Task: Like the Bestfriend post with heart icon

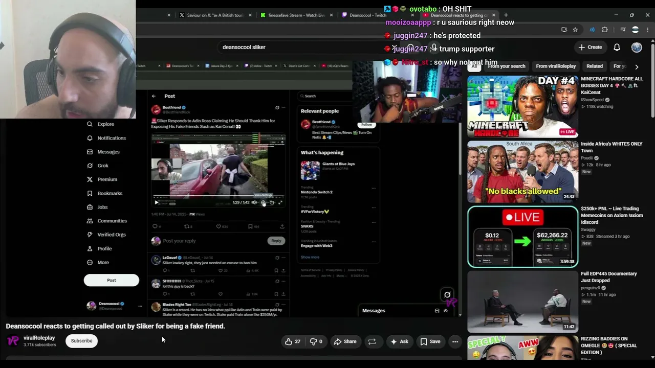Action: 219,226
